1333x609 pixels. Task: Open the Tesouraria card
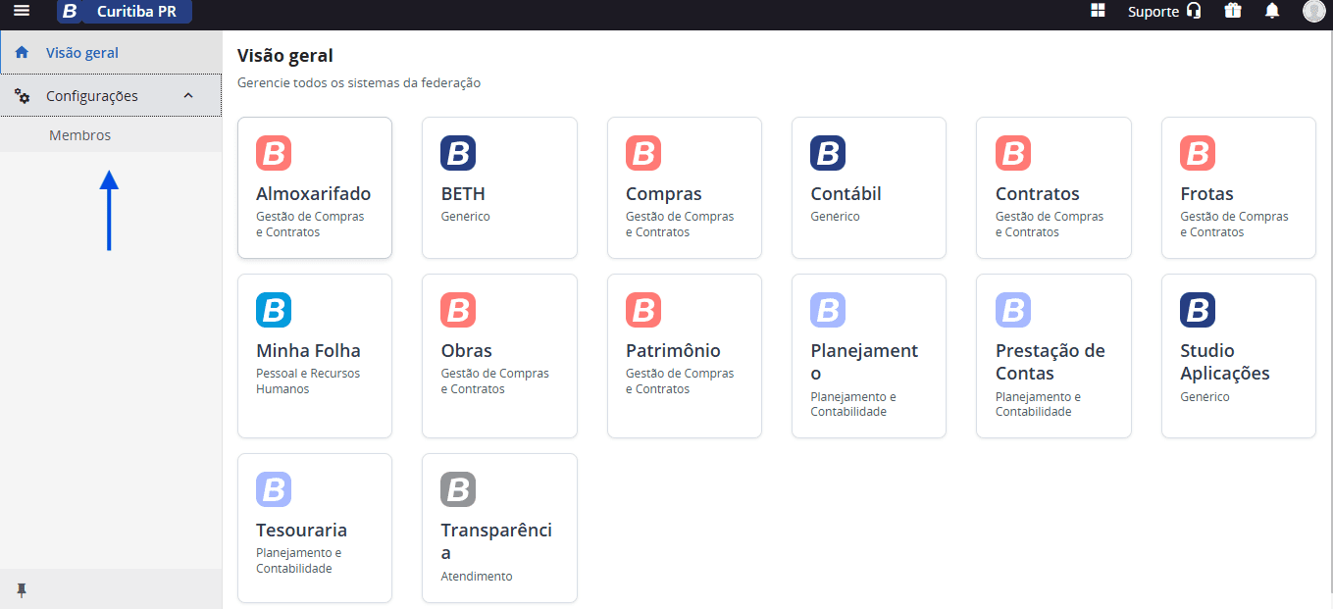click(x=315, y=528)
